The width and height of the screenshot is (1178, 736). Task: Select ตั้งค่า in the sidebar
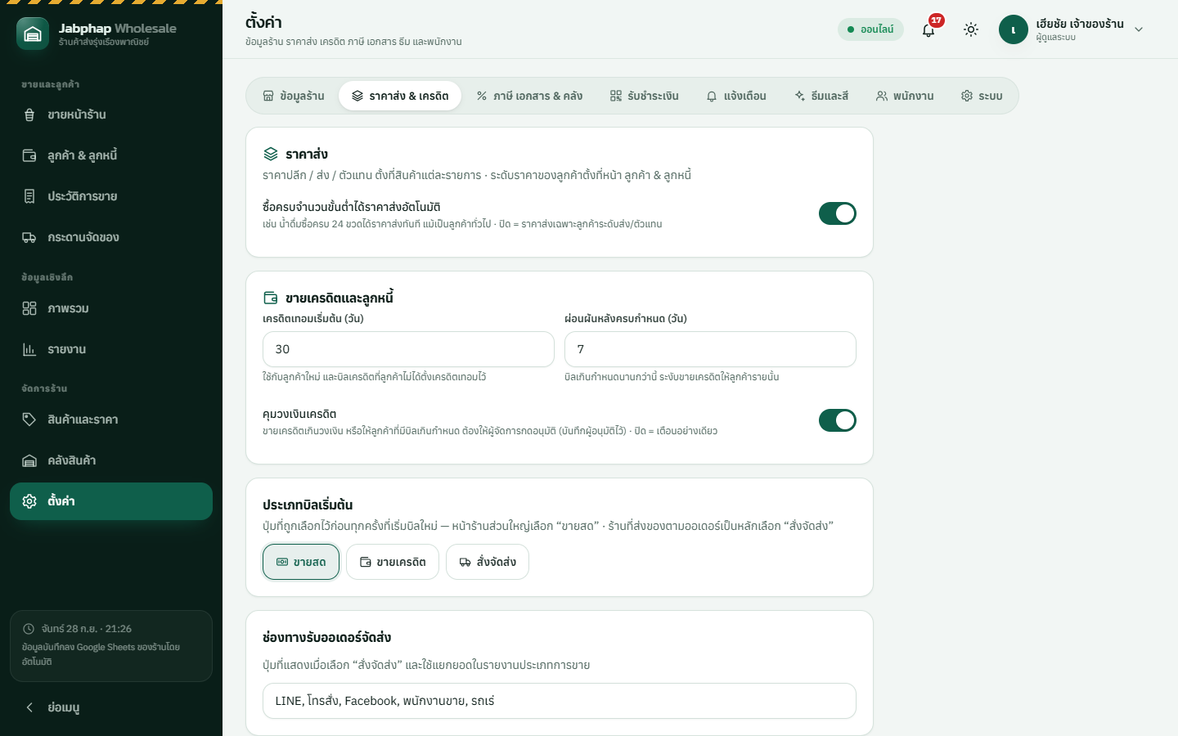tap(111, 501)
